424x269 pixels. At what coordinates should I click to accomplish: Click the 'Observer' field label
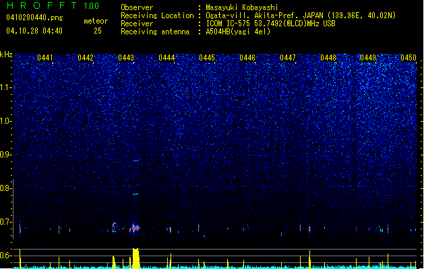pyautogui.click(x=137, y=7)
